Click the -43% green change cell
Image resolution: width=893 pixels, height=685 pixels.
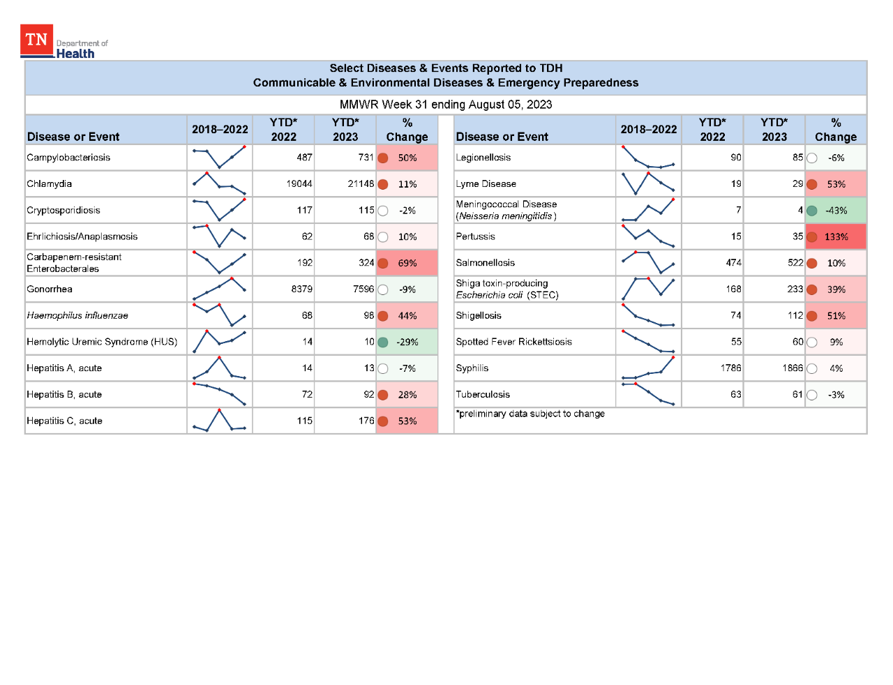[x=836, y=211]
